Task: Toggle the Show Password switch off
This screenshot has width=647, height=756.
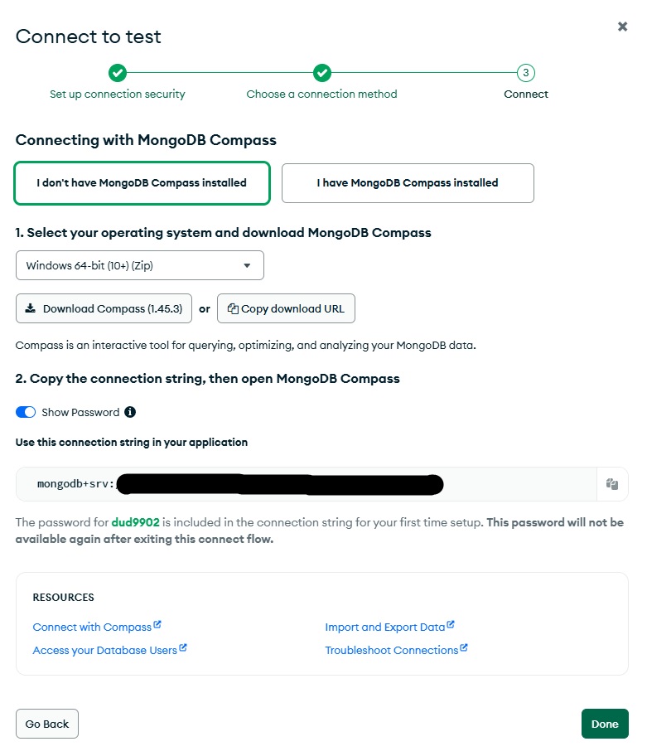Action: (x=26, y=412)
